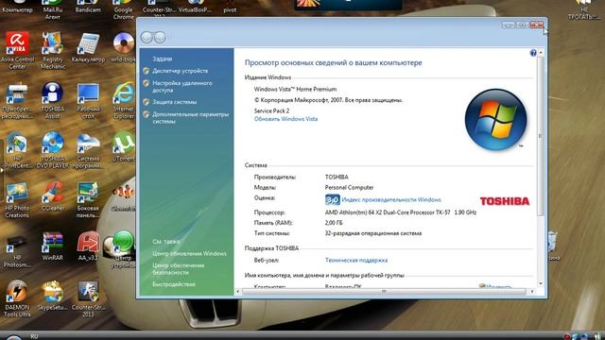Open HP Photo Creations icon
The width and height of the screenshot is (605, 340).
point(17,199)
